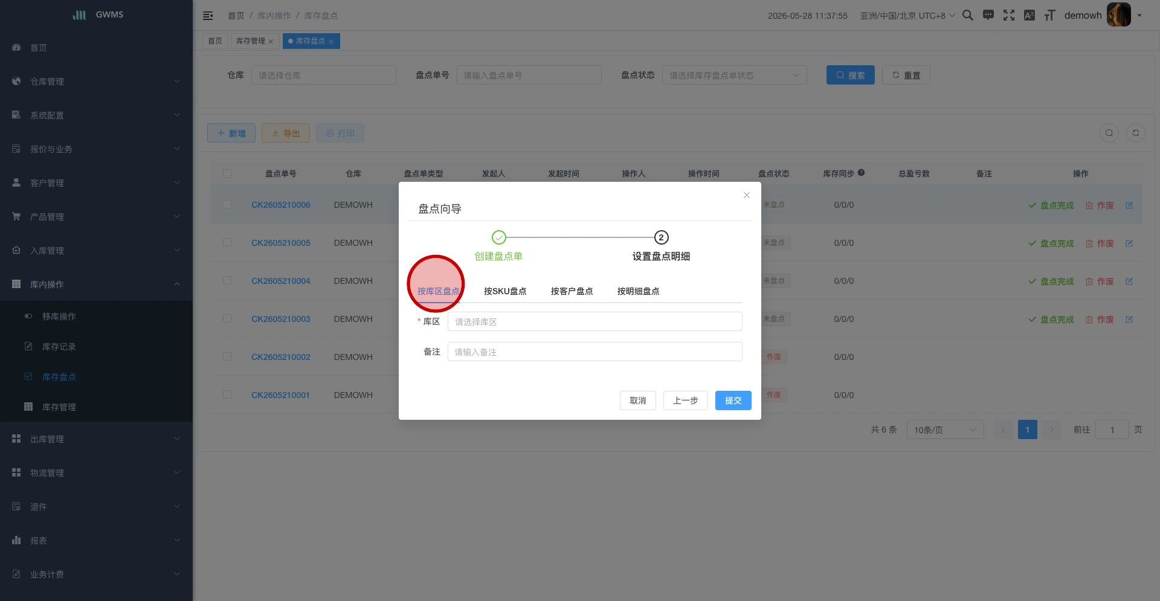Check the row CK2605210003 checkbox
This screenshot has width=1160, height=601.
pyautogui.click(x=227, y=319)
